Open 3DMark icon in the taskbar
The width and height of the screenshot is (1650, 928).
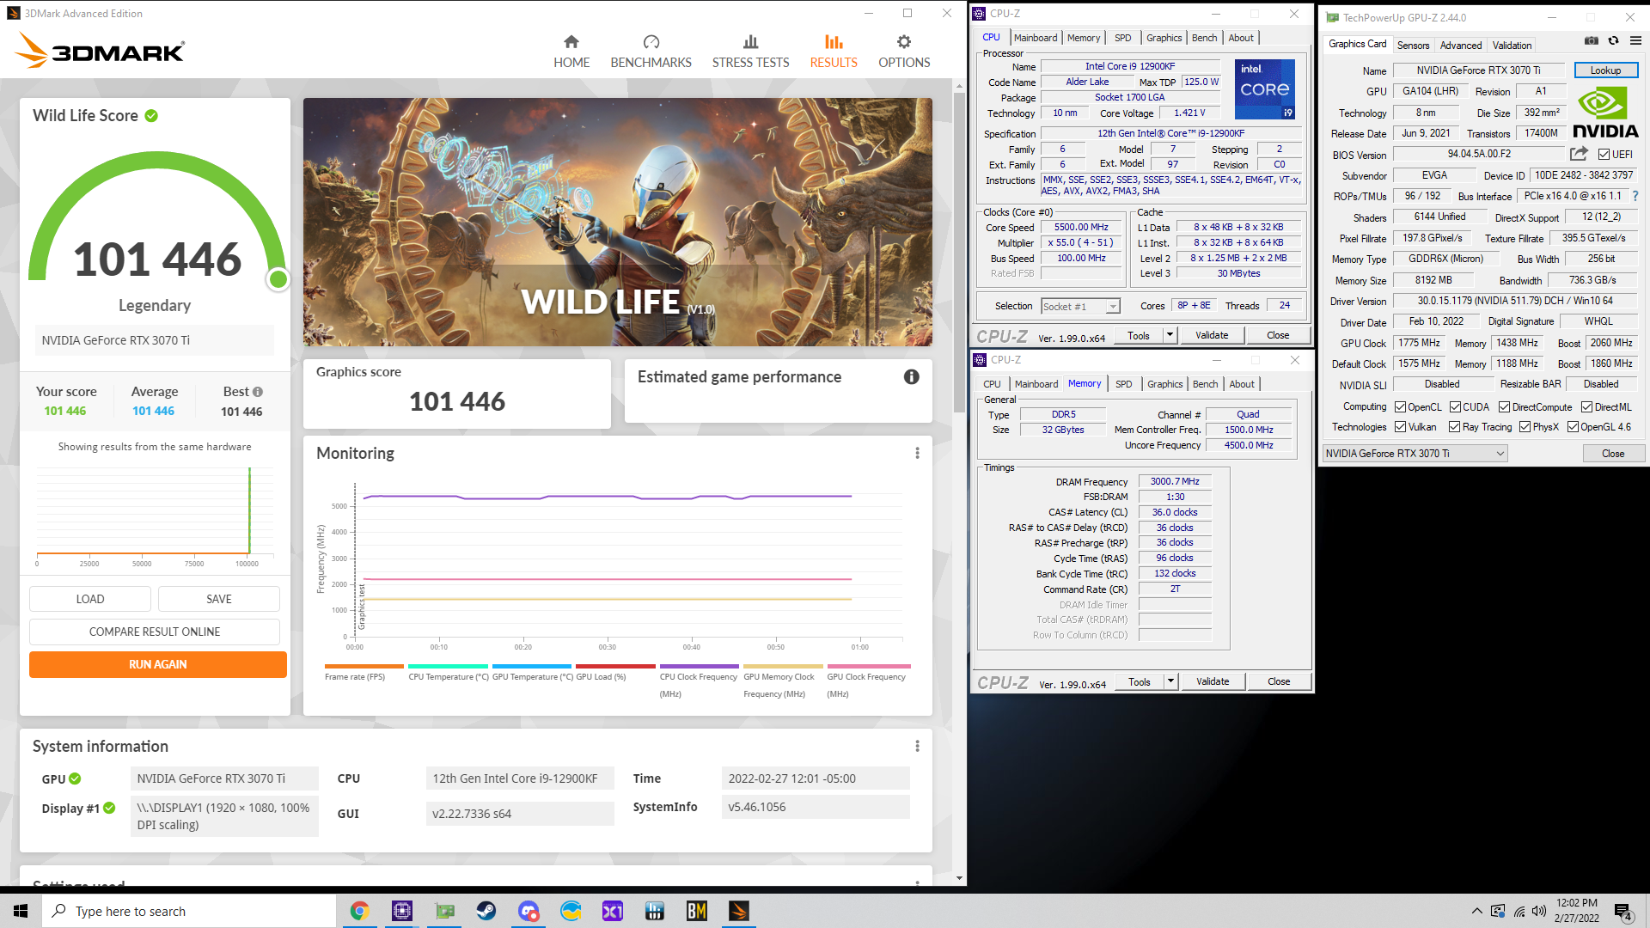click(x=739, y=911)
